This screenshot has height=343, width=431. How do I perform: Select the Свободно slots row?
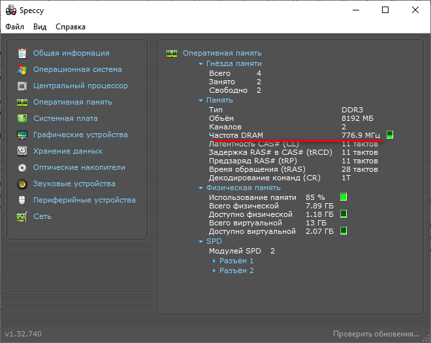[x=235, y=90]
